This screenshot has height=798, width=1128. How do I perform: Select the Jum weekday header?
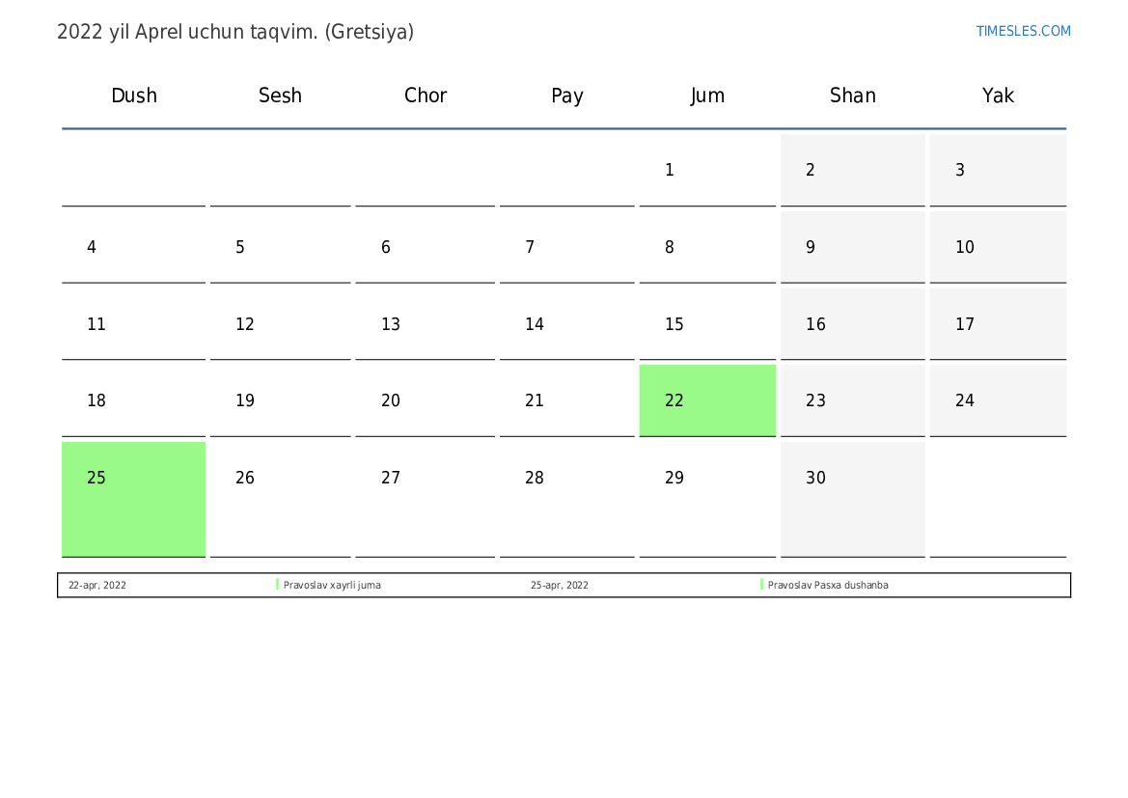click(x=707, y=96)
